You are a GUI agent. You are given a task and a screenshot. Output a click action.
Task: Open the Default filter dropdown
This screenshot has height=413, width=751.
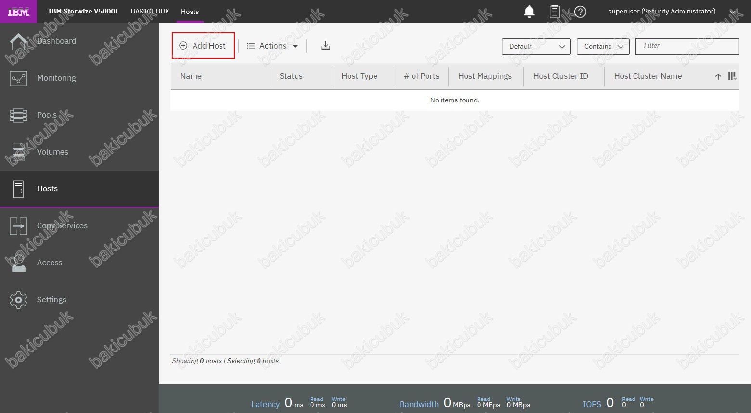536,47
